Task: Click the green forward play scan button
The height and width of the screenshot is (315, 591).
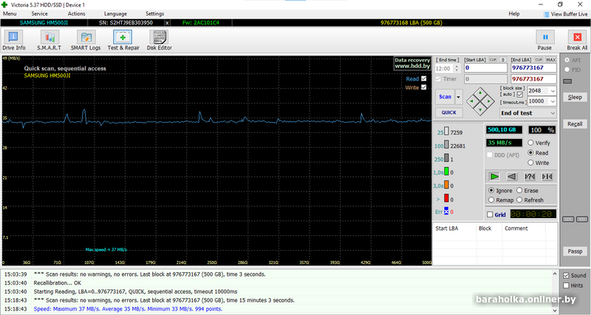Action: [494, 177]
